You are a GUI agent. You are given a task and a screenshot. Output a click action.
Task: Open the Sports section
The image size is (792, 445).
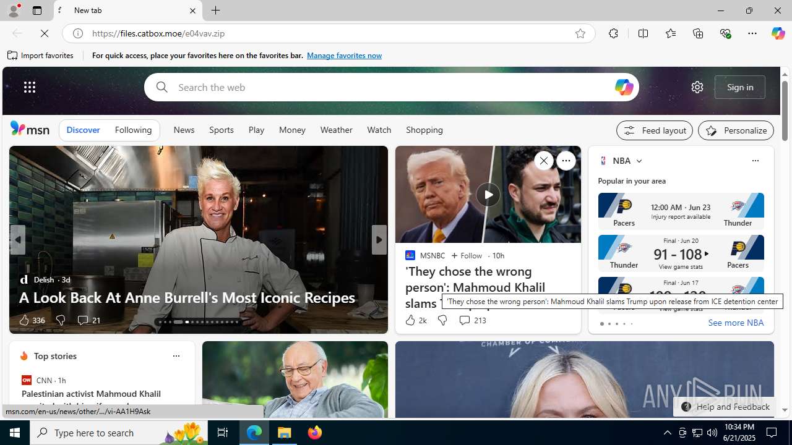coord(221,130)
